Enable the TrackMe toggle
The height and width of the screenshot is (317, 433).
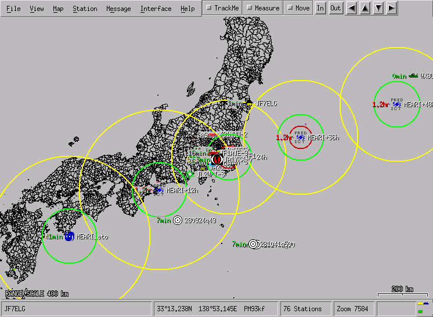222,8
